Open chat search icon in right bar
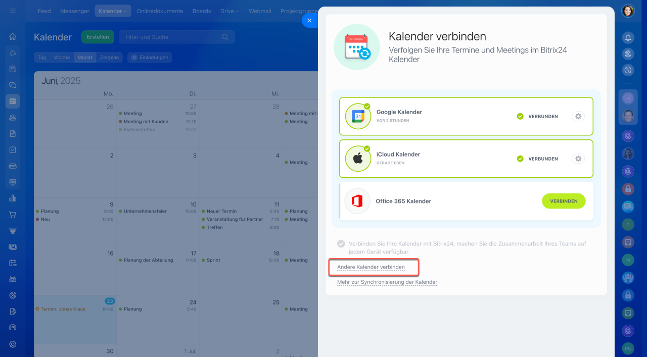Viewport: 647px width, 357px height. (628, 70)
